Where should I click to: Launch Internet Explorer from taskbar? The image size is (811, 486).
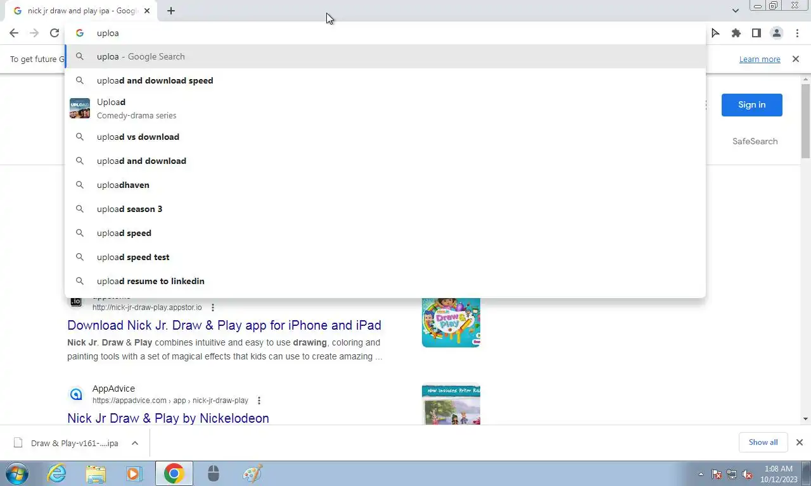[x=56, y=473]
